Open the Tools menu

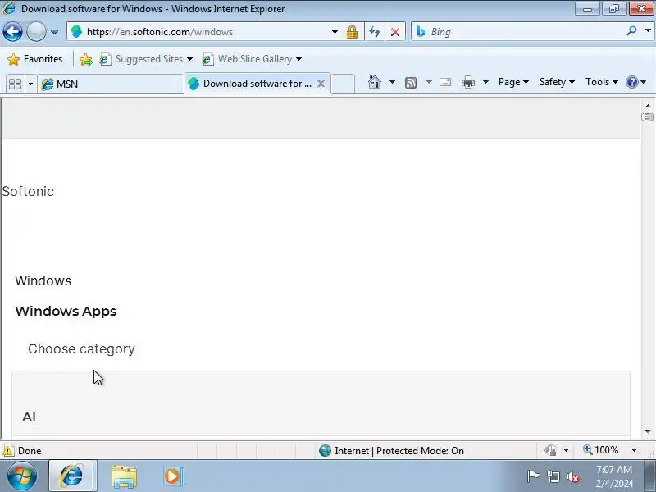602,82
